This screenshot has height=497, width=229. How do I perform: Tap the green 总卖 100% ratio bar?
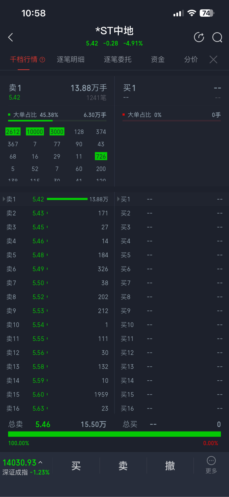click(114, 434)
